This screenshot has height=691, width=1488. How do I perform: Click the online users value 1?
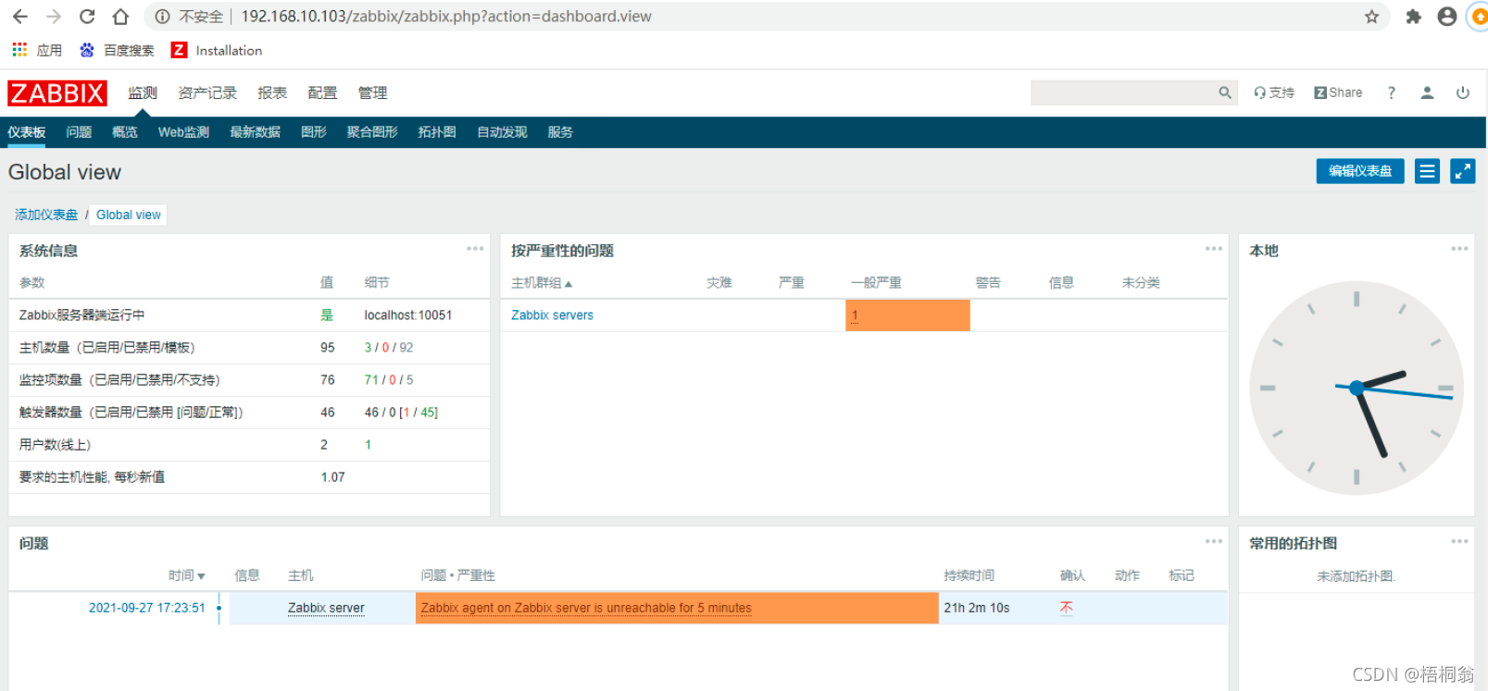click(x=368, y=445)
